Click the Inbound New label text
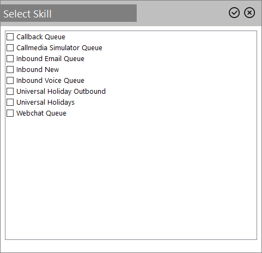The width and height of the screenshot is (262, 253). click(38, 70)
